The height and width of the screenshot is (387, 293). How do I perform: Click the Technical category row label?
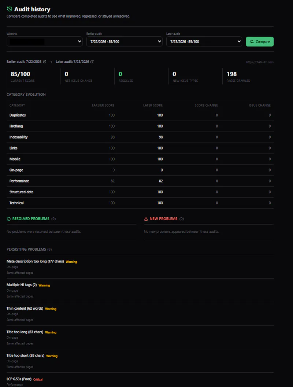coord(16,203)
